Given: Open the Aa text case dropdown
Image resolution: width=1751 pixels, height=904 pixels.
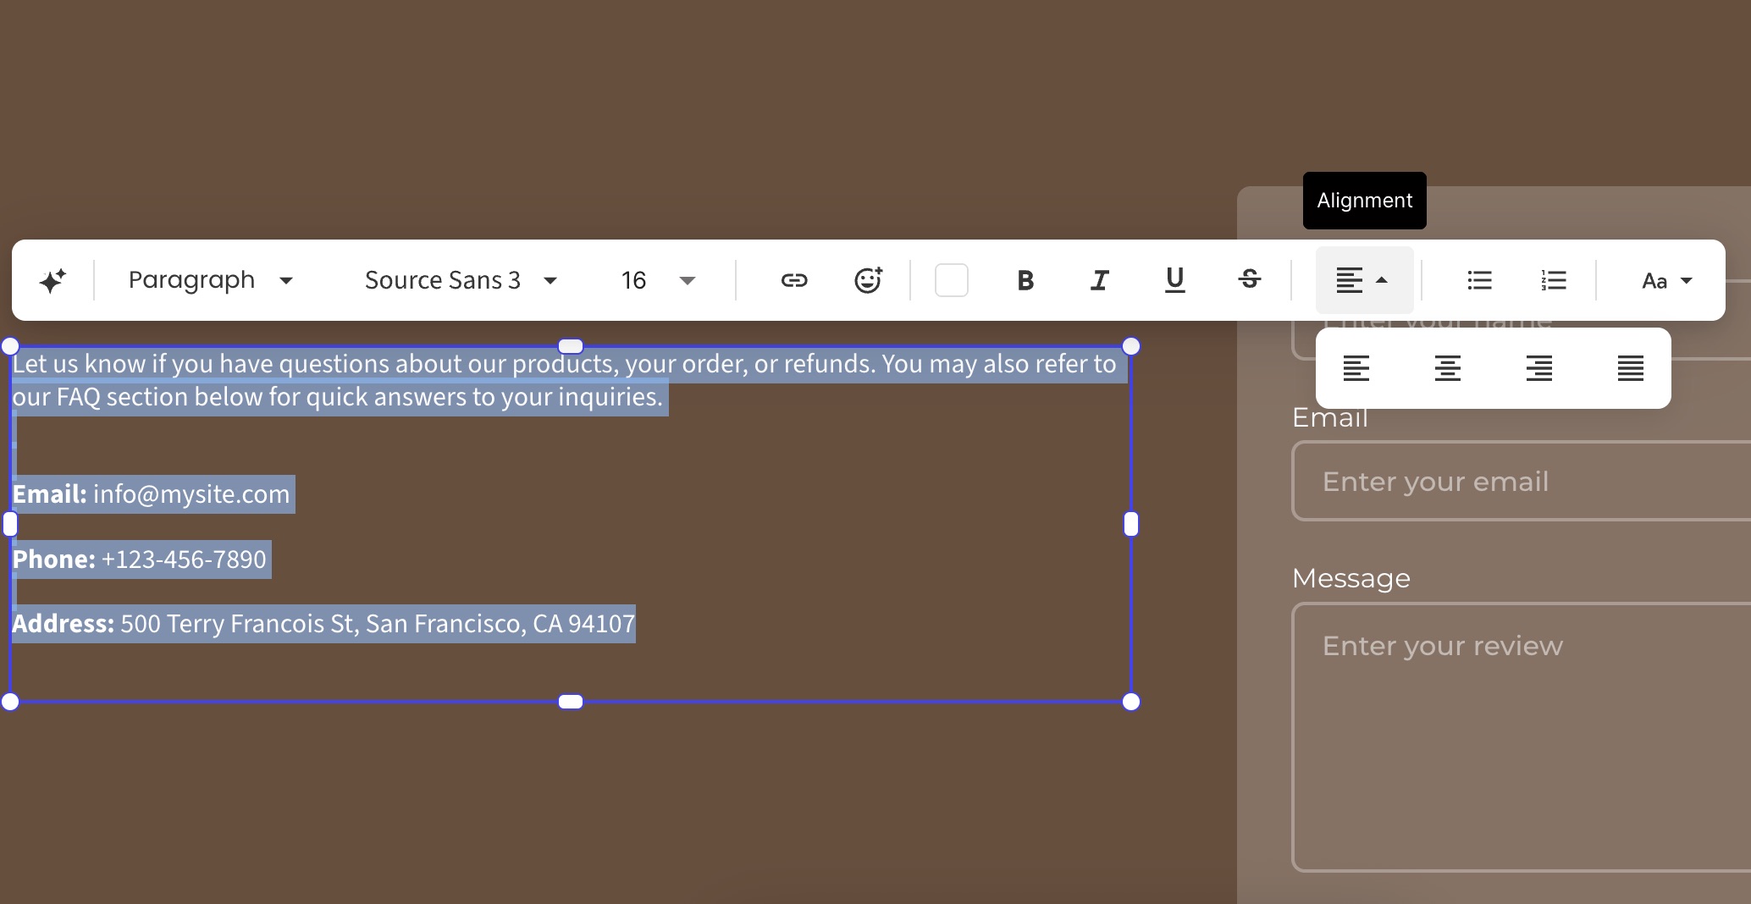Looking at the screenshot, I should click(x=1666, y=280).
